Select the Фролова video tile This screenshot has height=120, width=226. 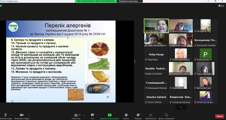[181, 40]
